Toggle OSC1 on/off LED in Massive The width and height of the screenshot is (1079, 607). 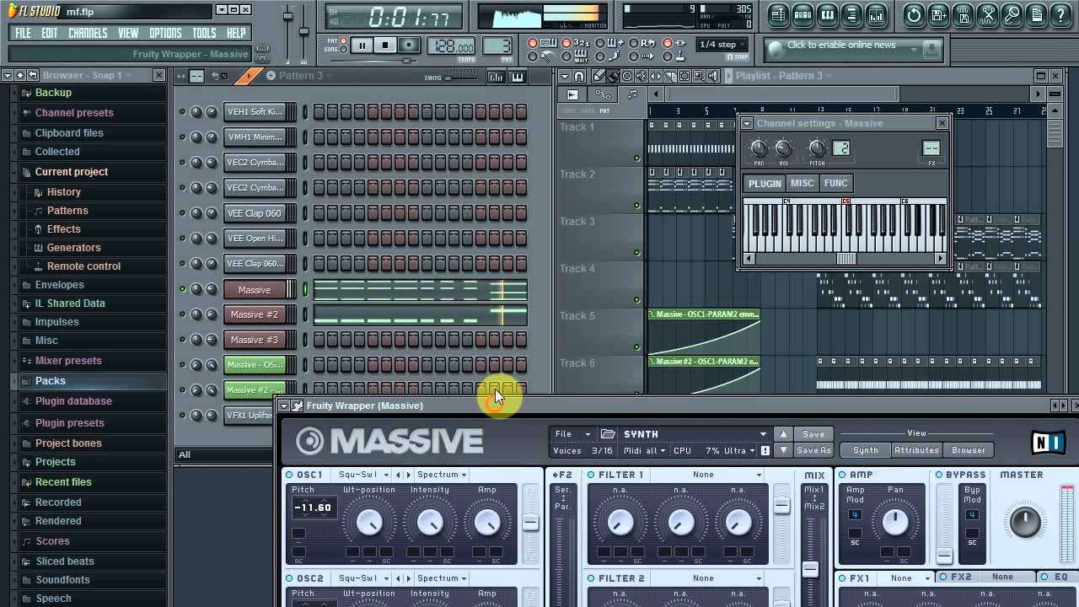coord(290,475)
